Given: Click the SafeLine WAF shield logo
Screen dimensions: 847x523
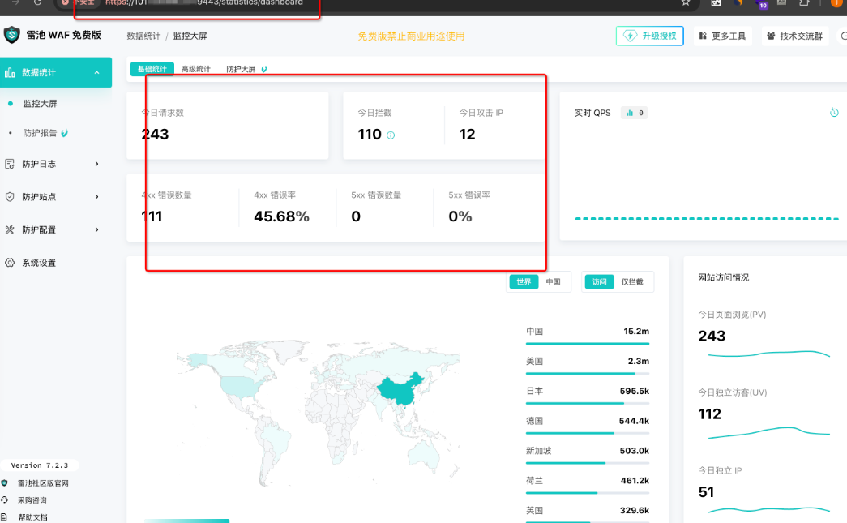Looking at the screenshot, I should pyautogui.click(x=11, y=35).
